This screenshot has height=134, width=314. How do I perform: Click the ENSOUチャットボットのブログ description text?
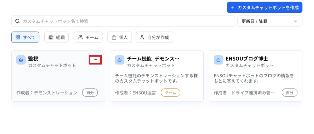click(254, 79)
